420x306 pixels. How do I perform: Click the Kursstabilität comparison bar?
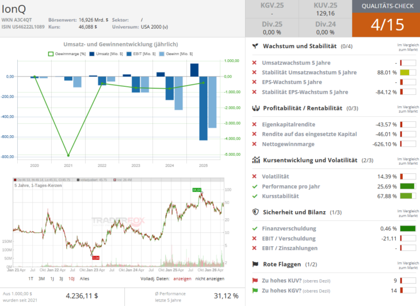(x=408, y=196)
